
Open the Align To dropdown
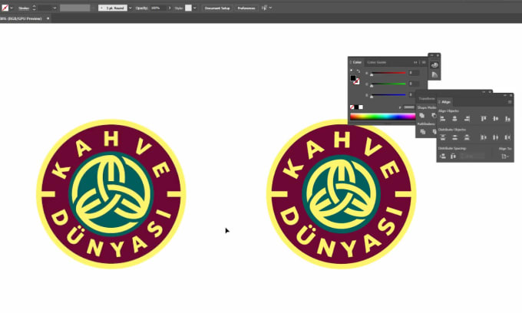click(x=505, y=156)
